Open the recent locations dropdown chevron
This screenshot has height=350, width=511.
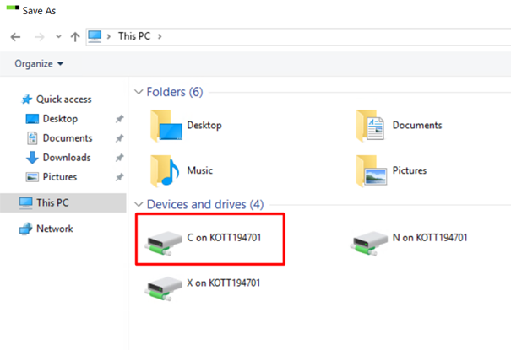(58, 37)
